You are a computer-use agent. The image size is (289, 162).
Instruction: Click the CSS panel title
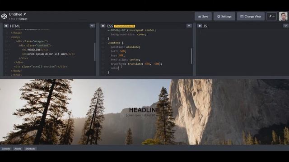click(x=110, y=26)
